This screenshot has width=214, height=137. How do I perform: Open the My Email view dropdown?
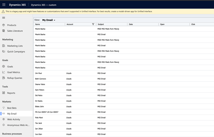pos(49,20)
